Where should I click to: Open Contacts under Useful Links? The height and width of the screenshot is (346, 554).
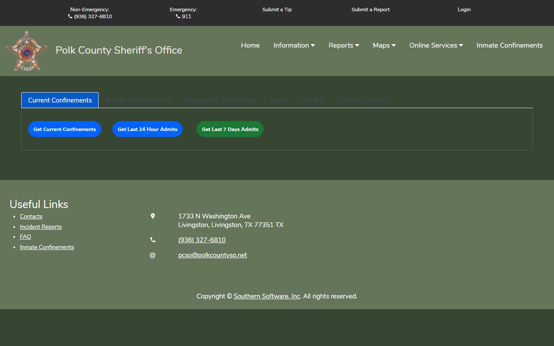click(x=31, y=217)
